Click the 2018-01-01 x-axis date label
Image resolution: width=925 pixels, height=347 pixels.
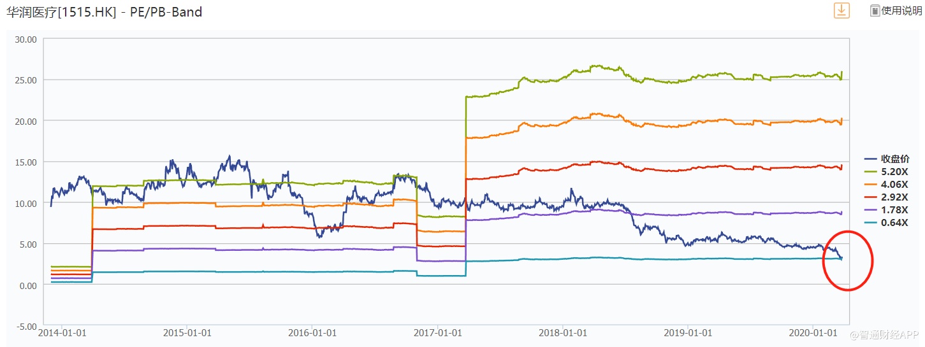point(561,333)
